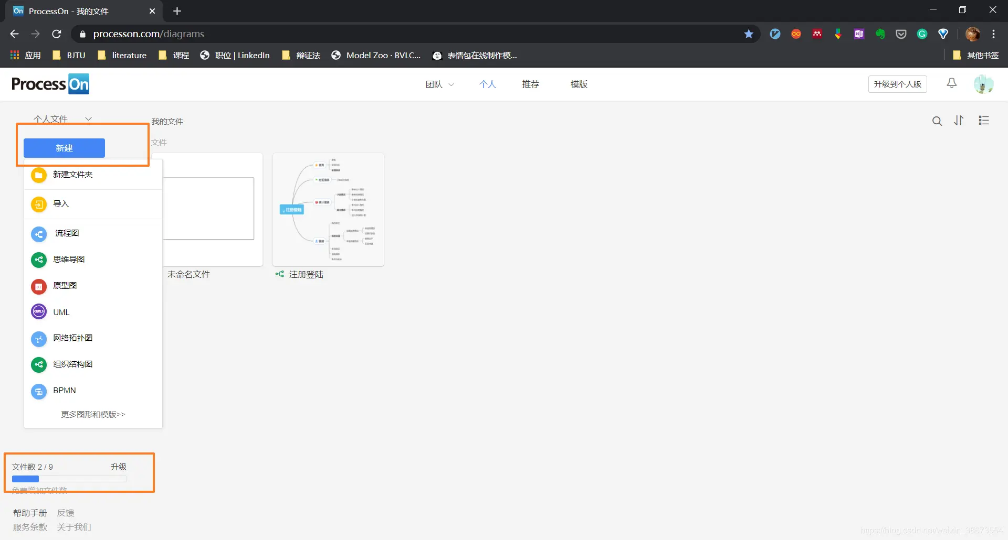
Task: Click the flowchart (流程图) icon
Action: coord(39,234)
